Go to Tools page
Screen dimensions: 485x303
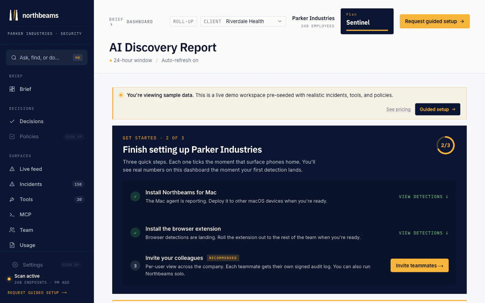pos(47,199)
